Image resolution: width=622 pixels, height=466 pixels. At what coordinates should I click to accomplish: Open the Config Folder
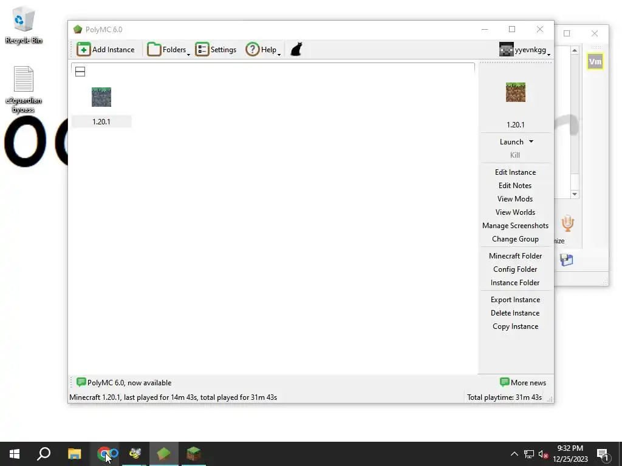515,269
